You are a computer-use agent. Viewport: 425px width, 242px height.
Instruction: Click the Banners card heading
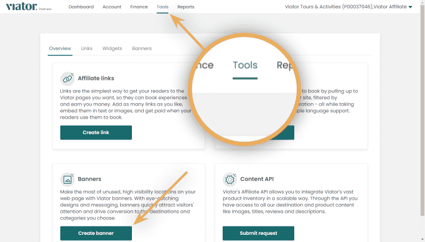90,179
